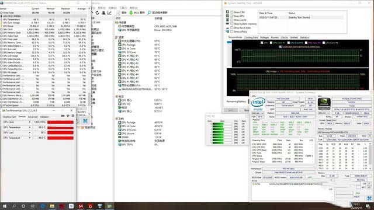Viewport: 374px width, 210px height.
Task: Enable the Stress GPU(s) checkbox
Action: pyautogui.click(x=231, y=32)
